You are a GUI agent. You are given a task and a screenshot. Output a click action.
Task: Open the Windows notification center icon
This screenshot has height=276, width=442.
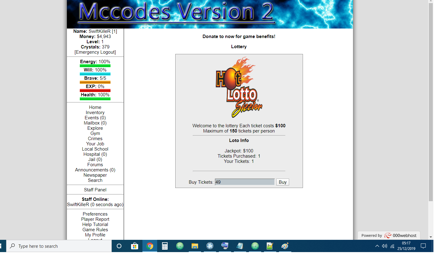click(423, 246)
